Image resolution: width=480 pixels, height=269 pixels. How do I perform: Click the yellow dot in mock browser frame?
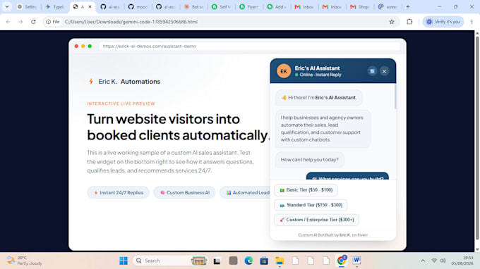pos(83,46)
